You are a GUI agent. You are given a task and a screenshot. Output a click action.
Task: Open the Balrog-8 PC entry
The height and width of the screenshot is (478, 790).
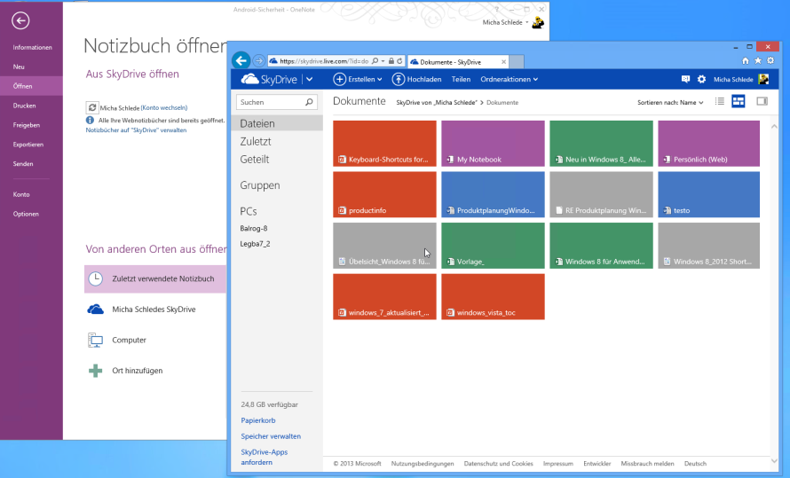254,228
